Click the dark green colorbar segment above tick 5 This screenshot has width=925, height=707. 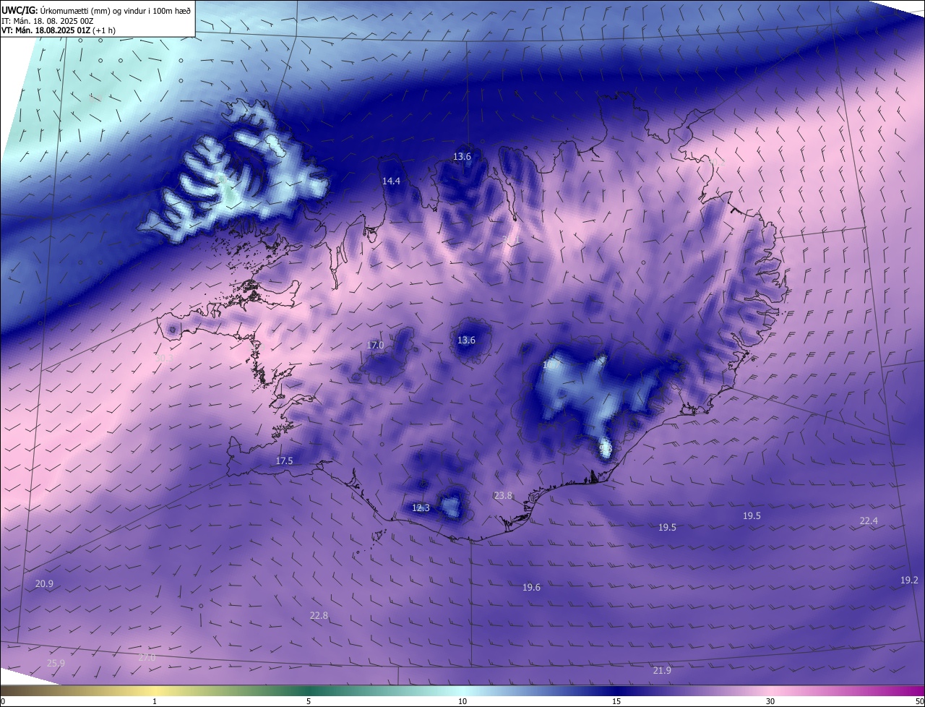[309, 691]
